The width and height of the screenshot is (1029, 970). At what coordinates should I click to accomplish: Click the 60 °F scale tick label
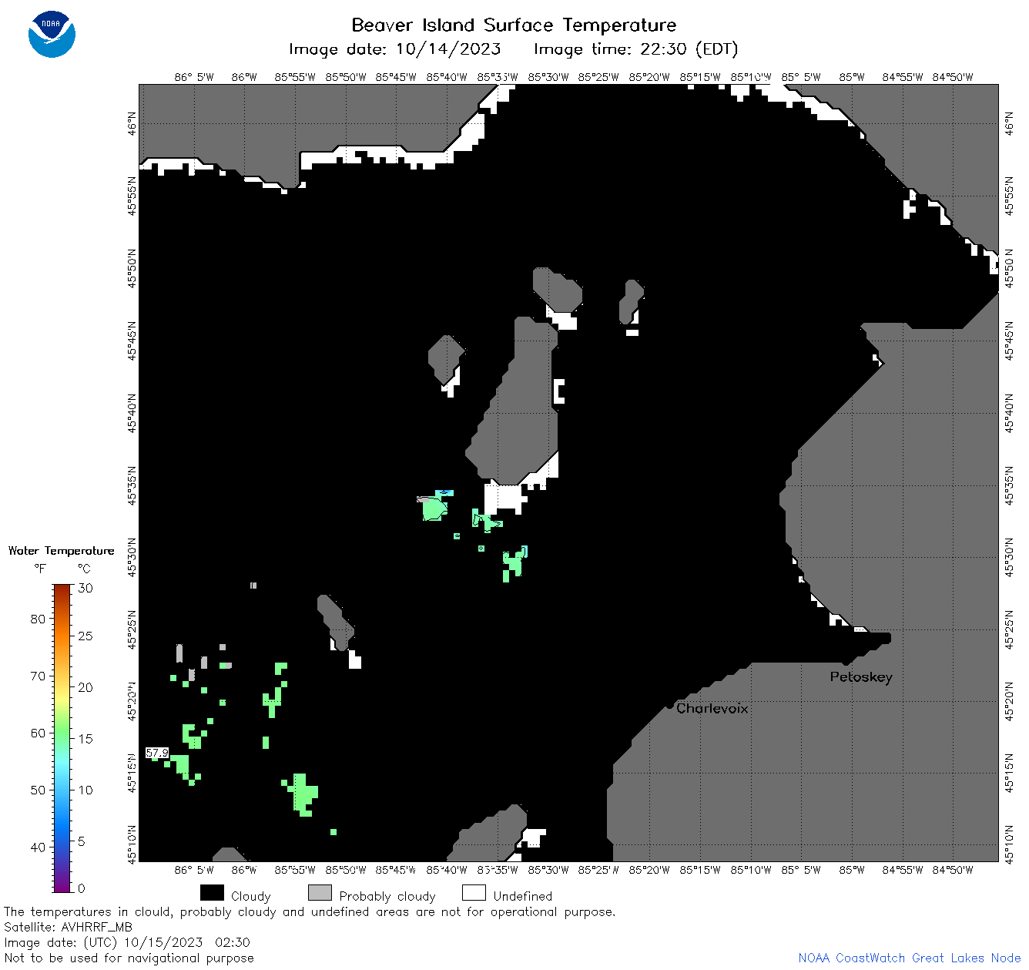[x=38, y=733]
